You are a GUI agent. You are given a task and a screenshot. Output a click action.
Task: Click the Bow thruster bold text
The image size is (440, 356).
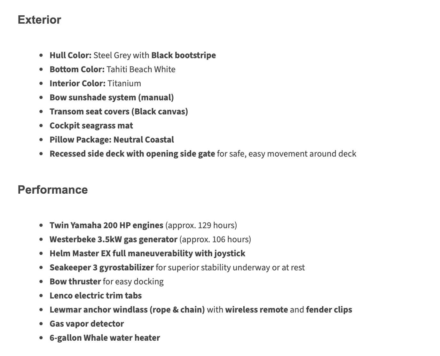click(75, 282)
